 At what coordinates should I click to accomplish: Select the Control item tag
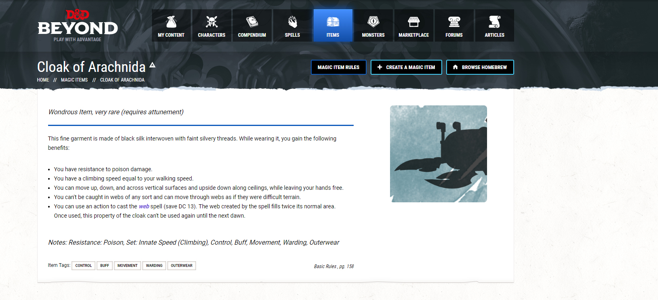click(83, 266)
